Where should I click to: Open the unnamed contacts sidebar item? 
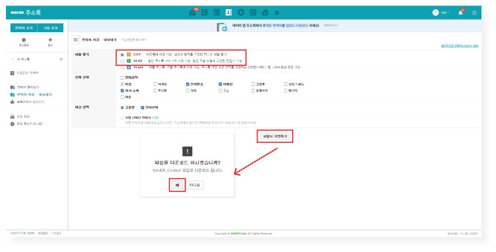[24, 73]
